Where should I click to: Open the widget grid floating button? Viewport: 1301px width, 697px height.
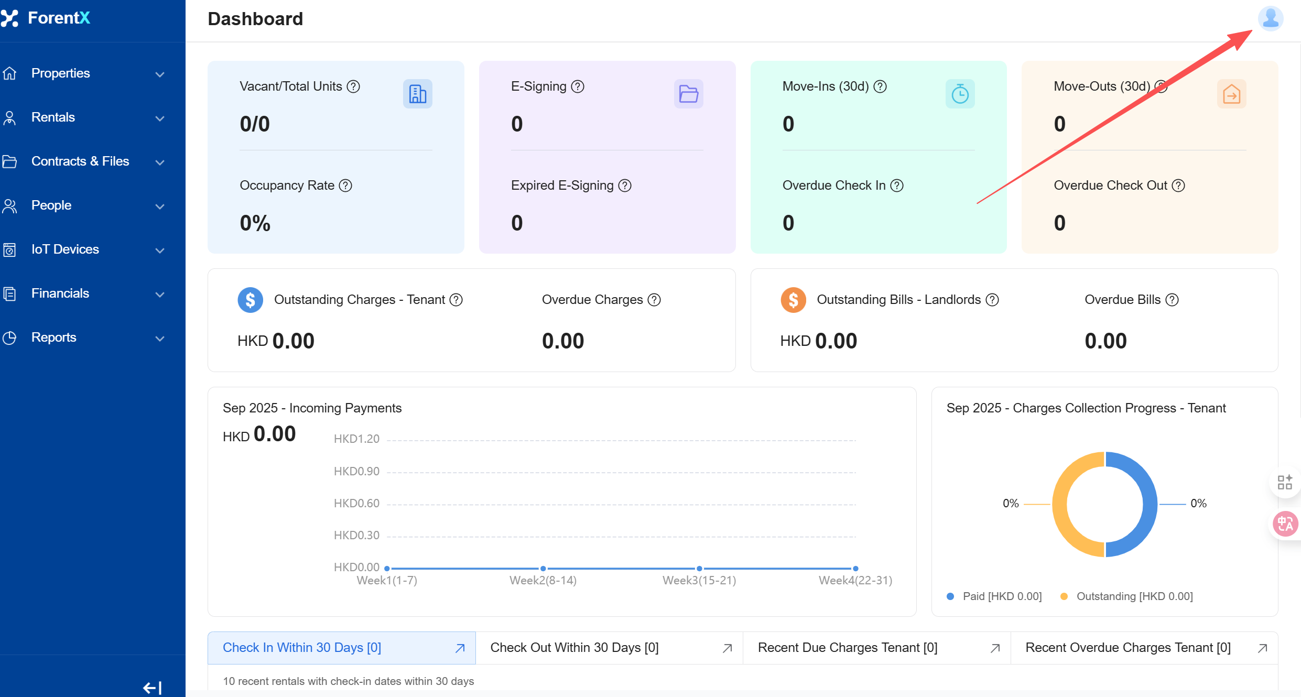click(x=1285, y=482)
